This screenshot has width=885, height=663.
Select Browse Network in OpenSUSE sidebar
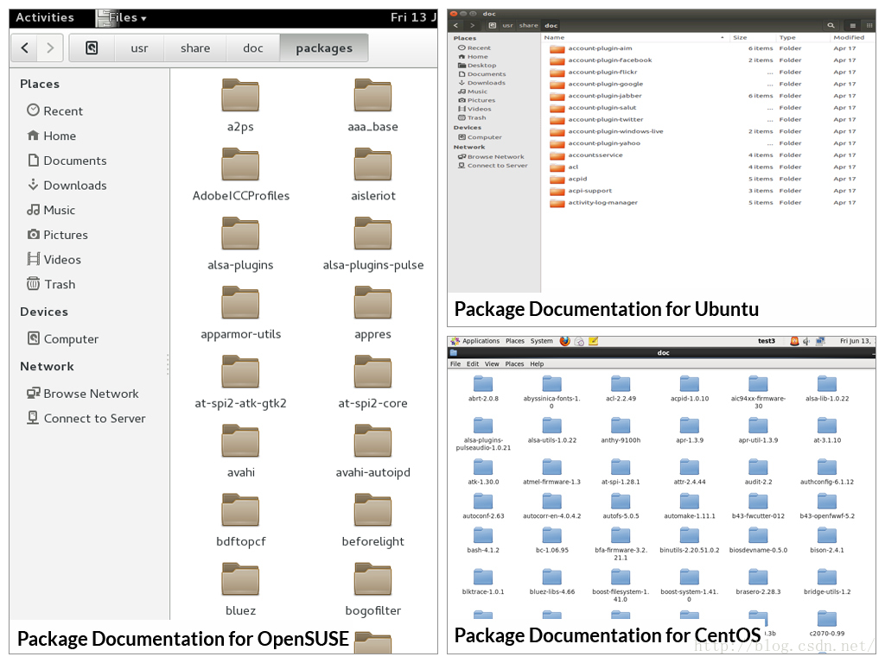point(82,394)
